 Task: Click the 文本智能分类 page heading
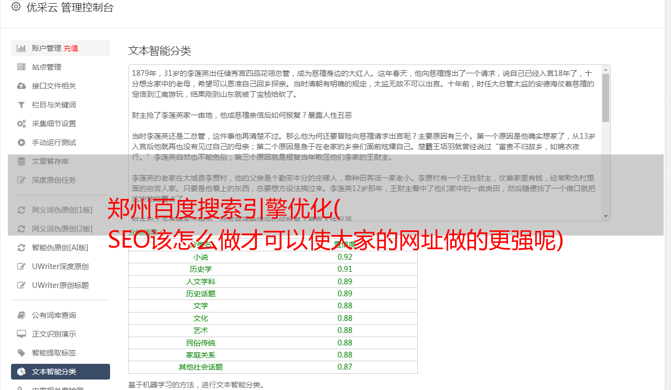pos(160,51)
